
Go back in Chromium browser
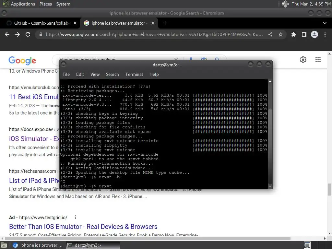coord(7,34)
